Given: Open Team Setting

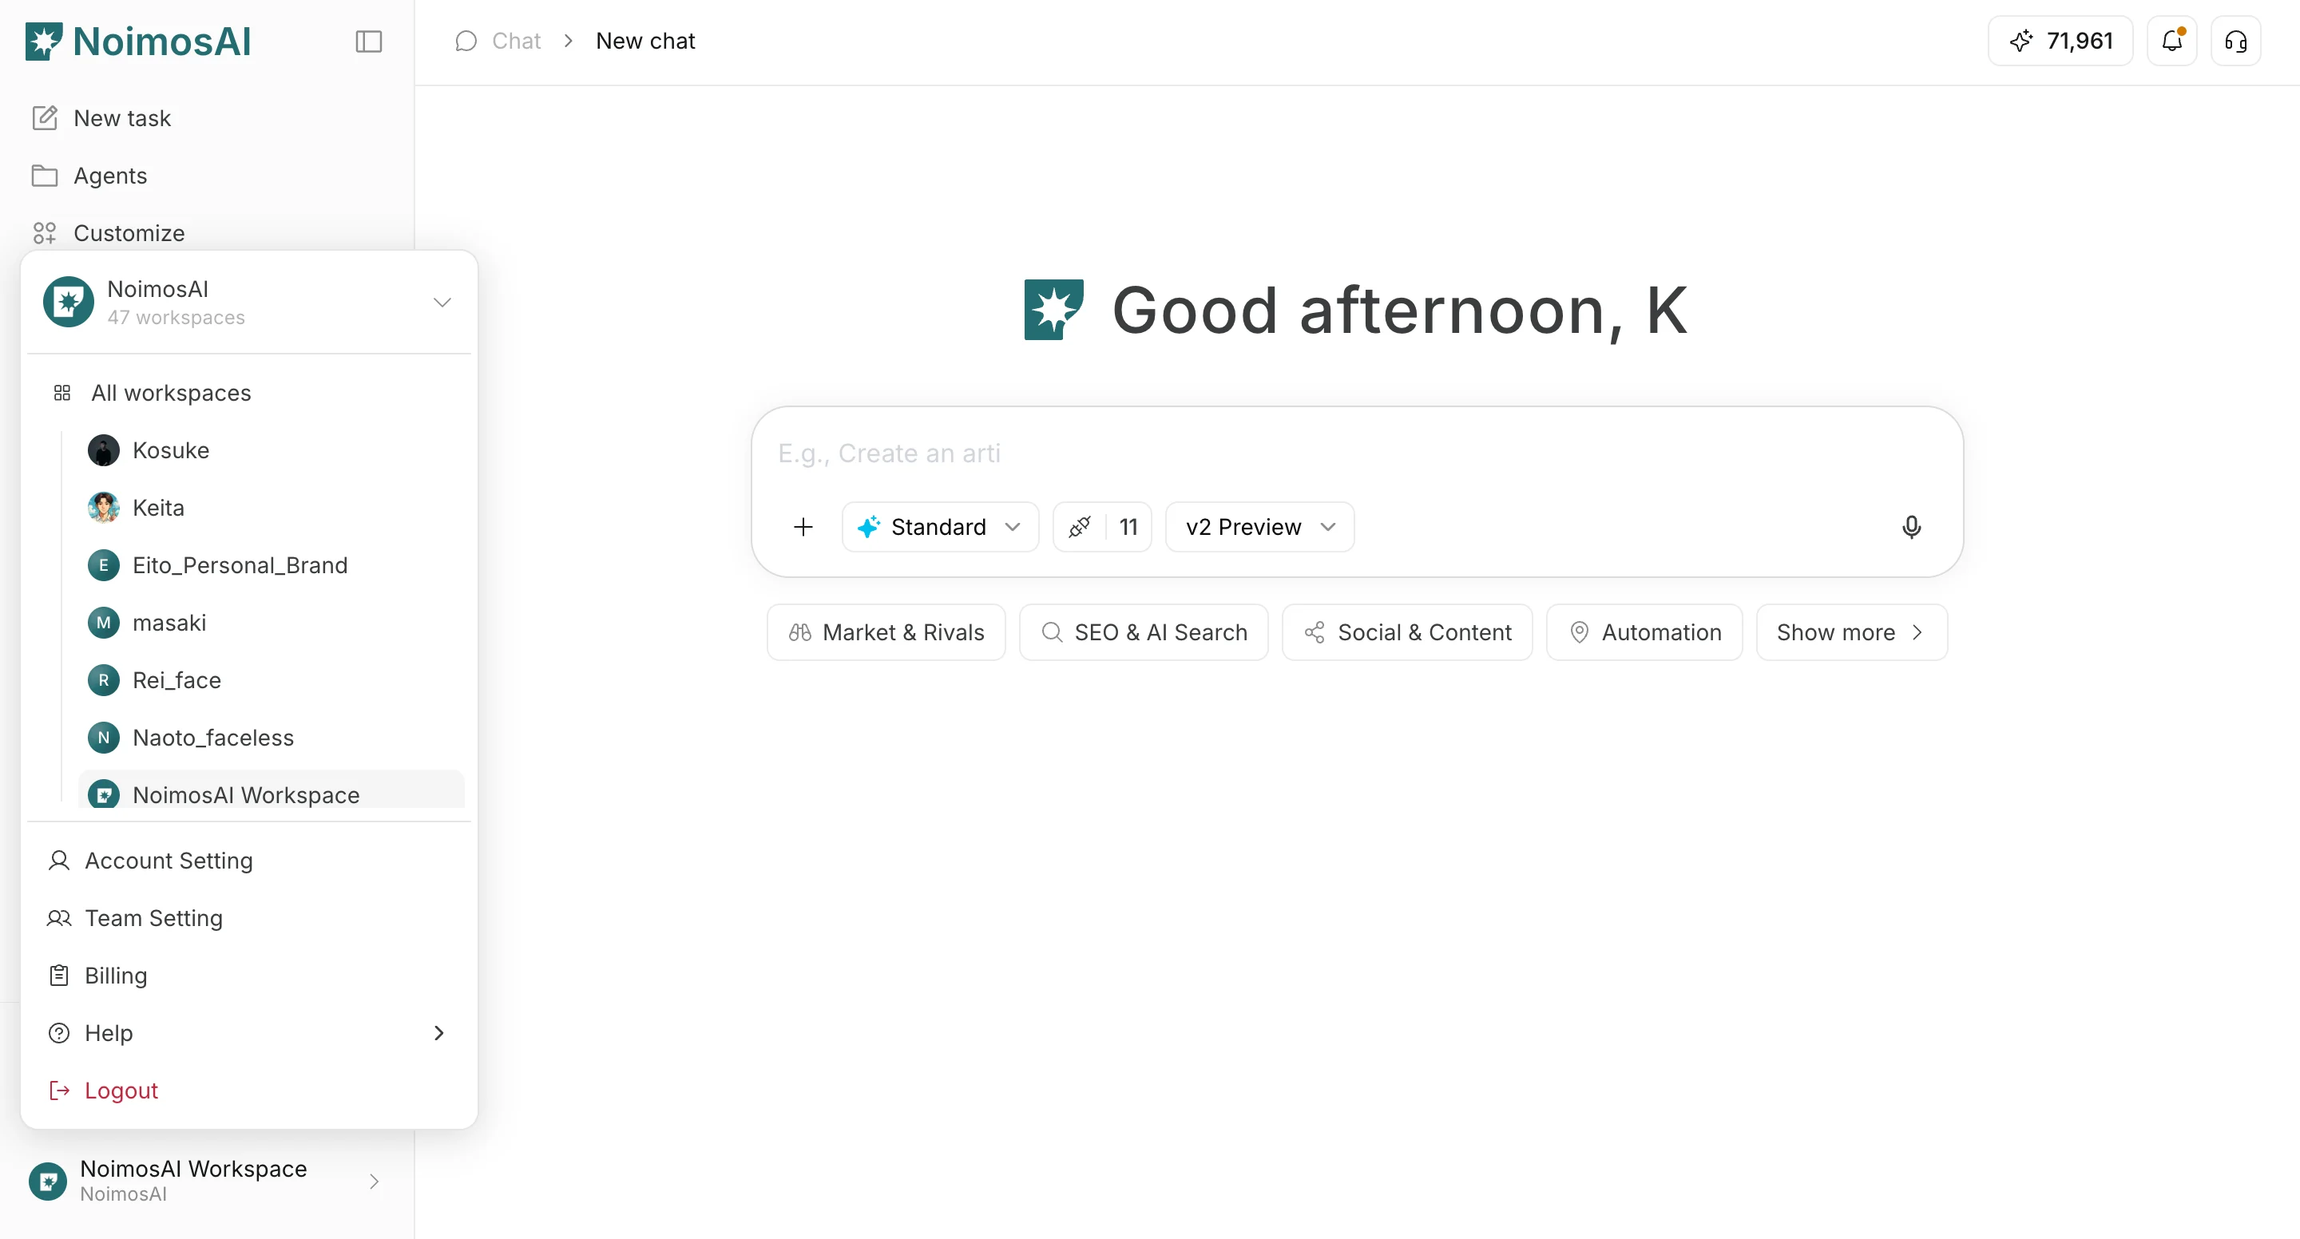Looking at the screenshot, I should tap(249, 917).
